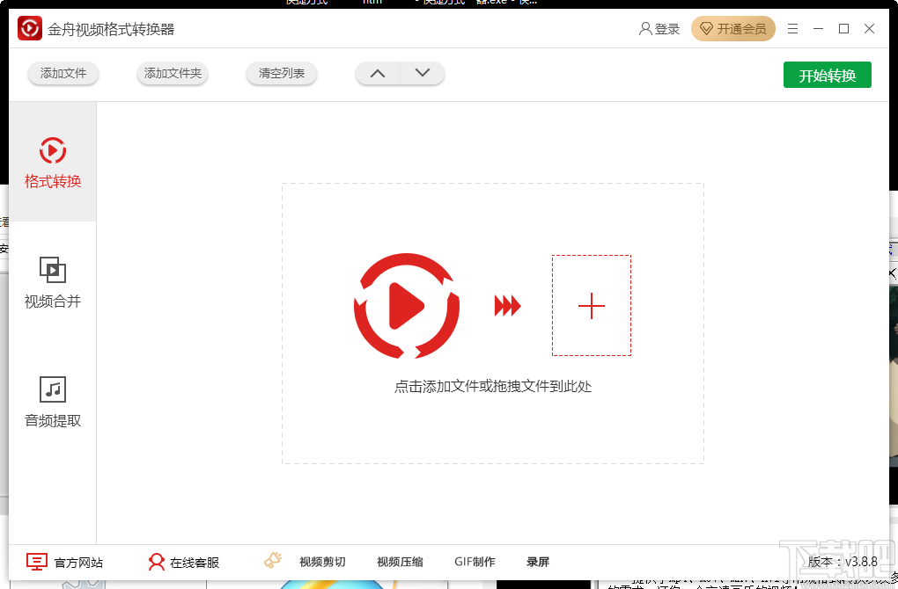Image resolution: width=898 pixels, height=589 pixels.
Task: Visit the 官方网站 (official website)
Action: [66, 561]
